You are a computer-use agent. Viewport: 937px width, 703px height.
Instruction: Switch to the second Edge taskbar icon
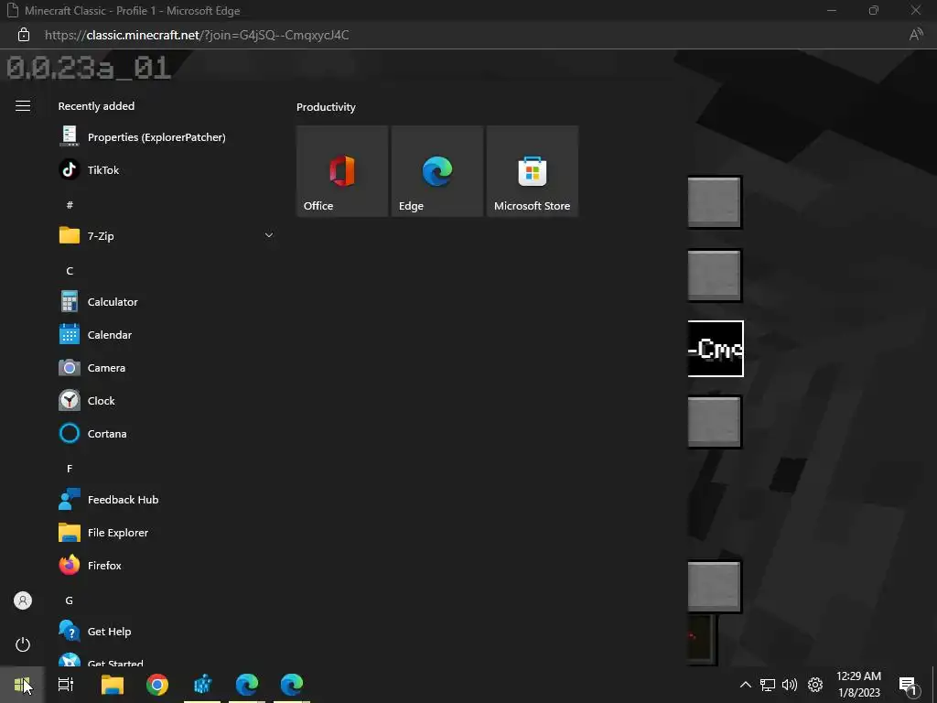292,685
